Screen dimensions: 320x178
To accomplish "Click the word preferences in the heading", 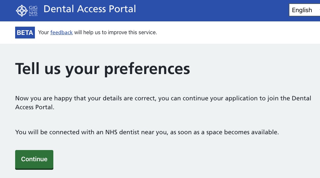I will pos(147,69).
